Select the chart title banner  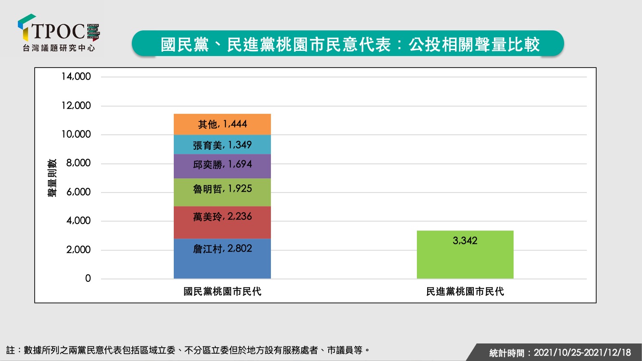[348, 44]
